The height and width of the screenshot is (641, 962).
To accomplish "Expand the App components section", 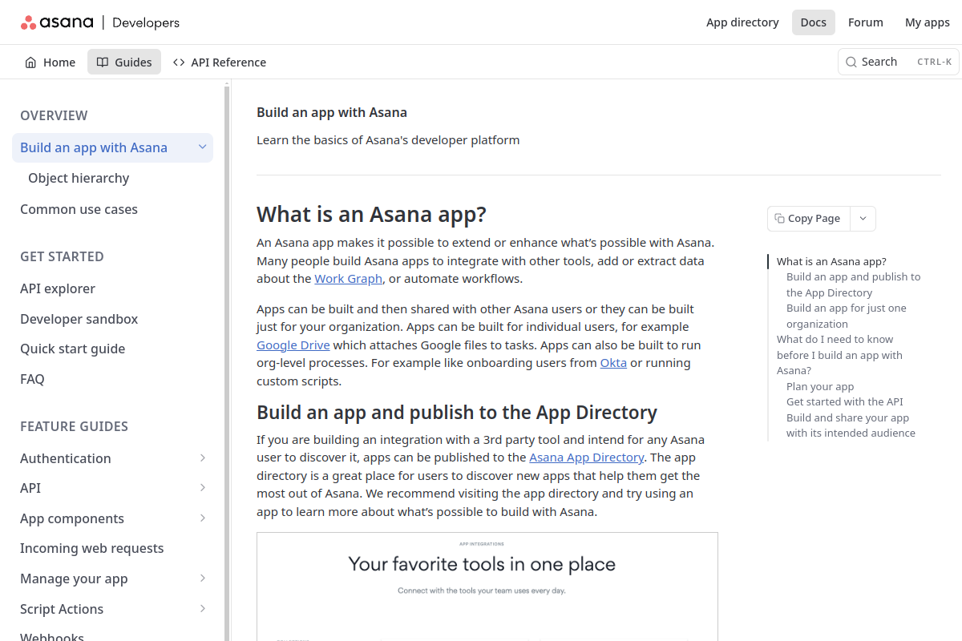I will (203, 518).
